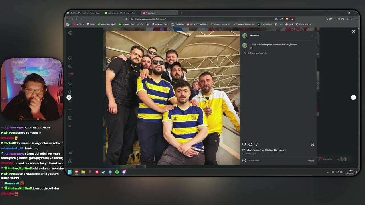Reload the Instagram page
365x205 pixels.
(77, 19)
